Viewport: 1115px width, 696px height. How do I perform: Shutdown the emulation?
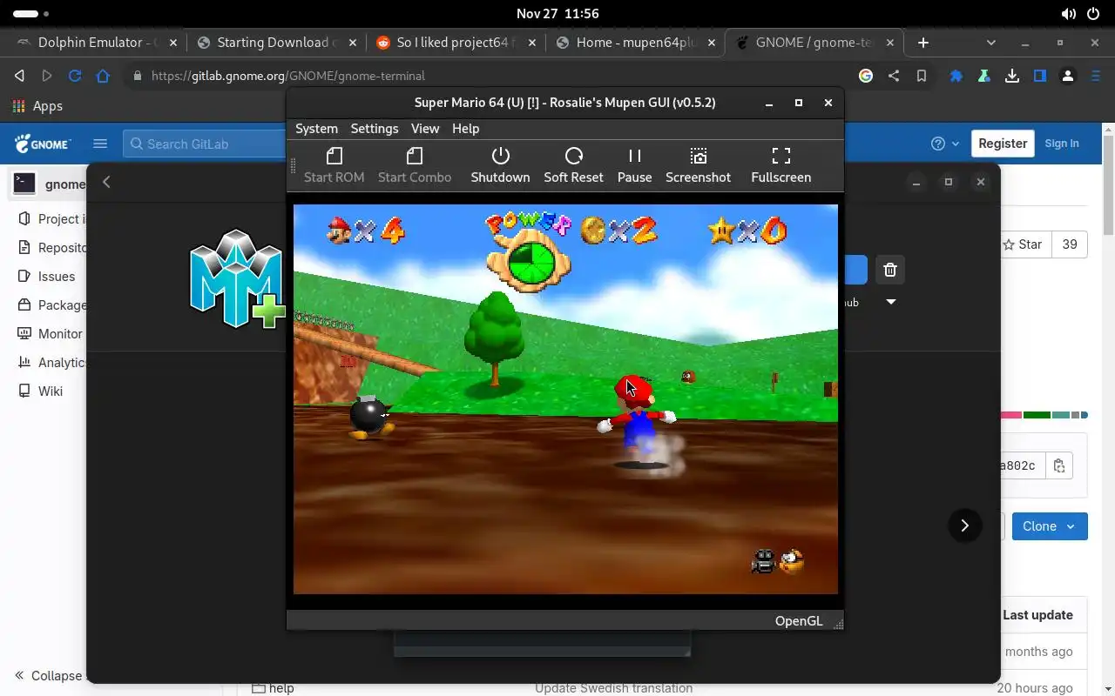click(500, 165)
